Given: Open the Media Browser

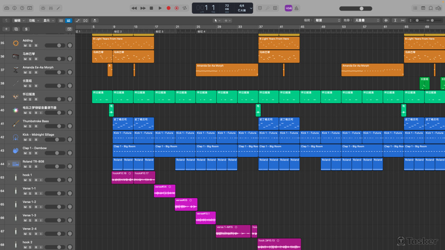Looking at the screenshot, I should (439, 8).
